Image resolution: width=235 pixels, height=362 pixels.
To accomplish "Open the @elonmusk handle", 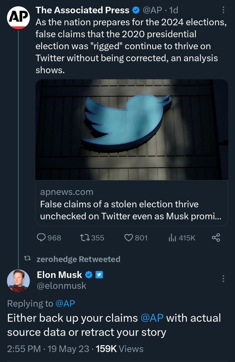I will pyautogui.click(x=62, y=286).
